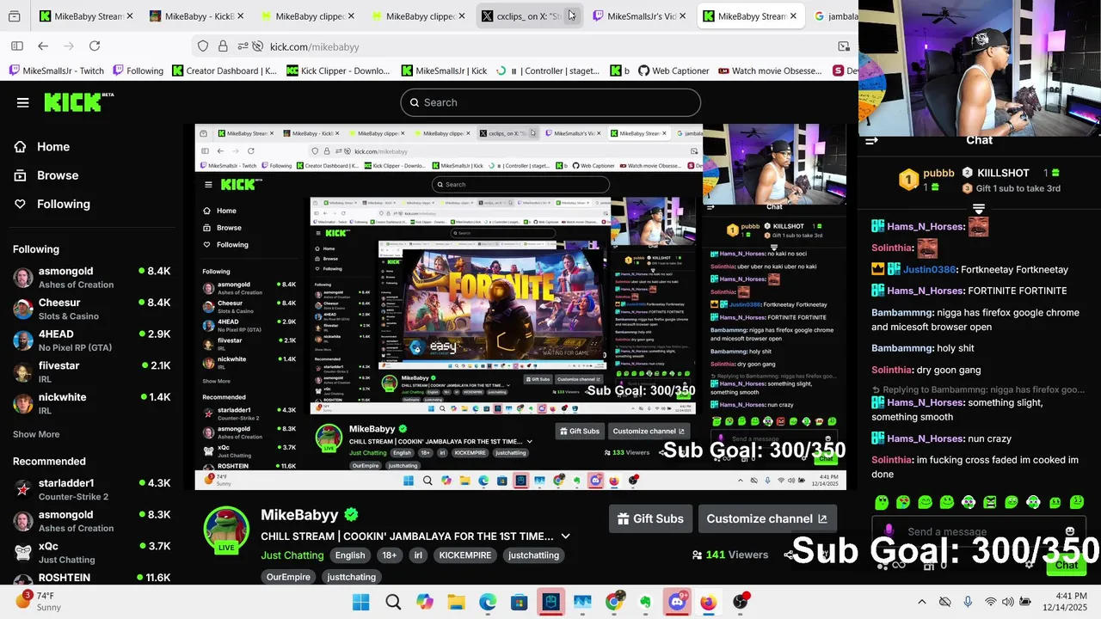Expand Show More under Following
The image size is (1101, 619).
click(x=36, y=434)
